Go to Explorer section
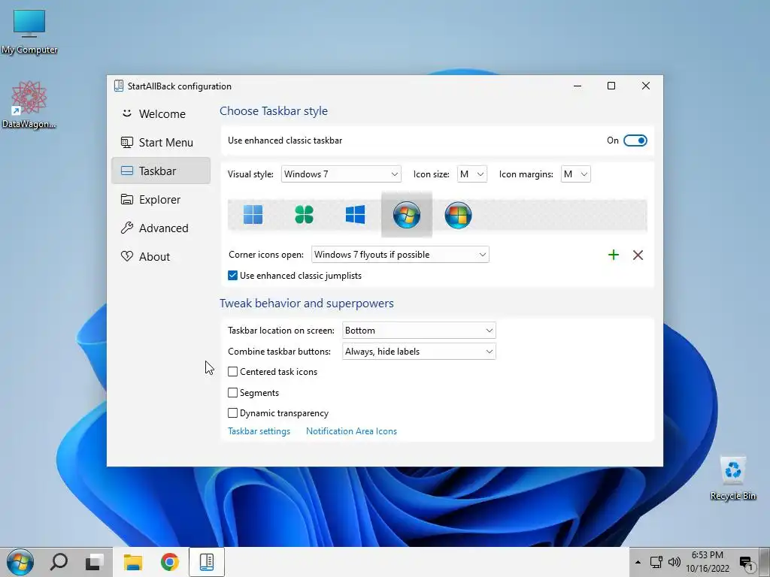Image resolution: width=770 pixels, height=577 pixels. (161, 200)
